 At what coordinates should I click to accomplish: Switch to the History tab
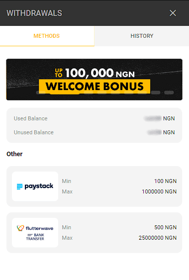coord(142,36)
